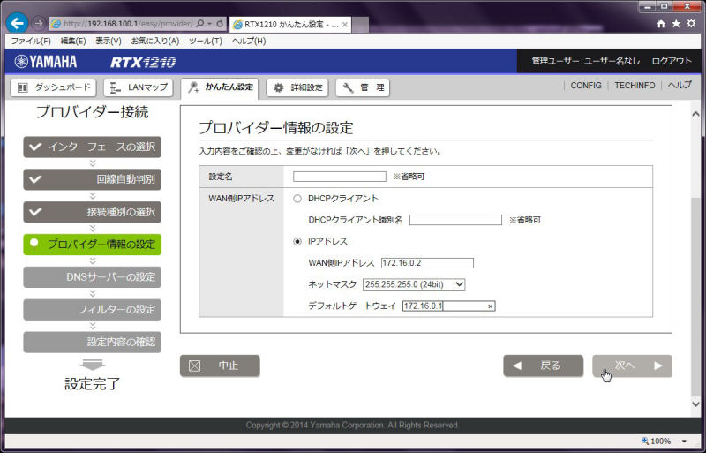The height and width of the screenshot is (453, 706).
Task: Open the favorites star icon
Action: tap(676, 24)
